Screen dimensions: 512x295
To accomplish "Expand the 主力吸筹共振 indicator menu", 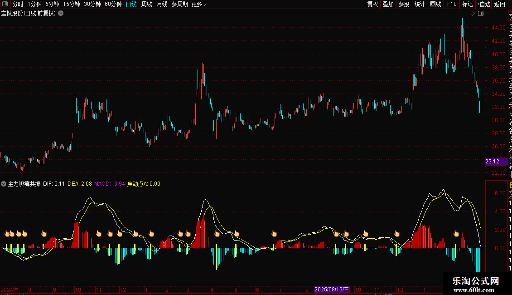I will (x=4, y=184).
